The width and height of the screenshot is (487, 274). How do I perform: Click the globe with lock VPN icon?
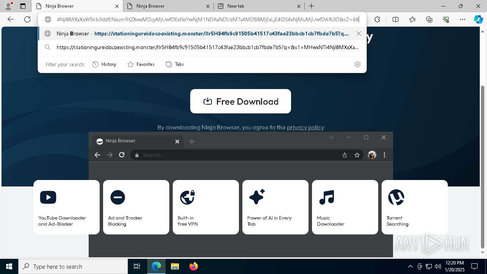tap(187, 197)
